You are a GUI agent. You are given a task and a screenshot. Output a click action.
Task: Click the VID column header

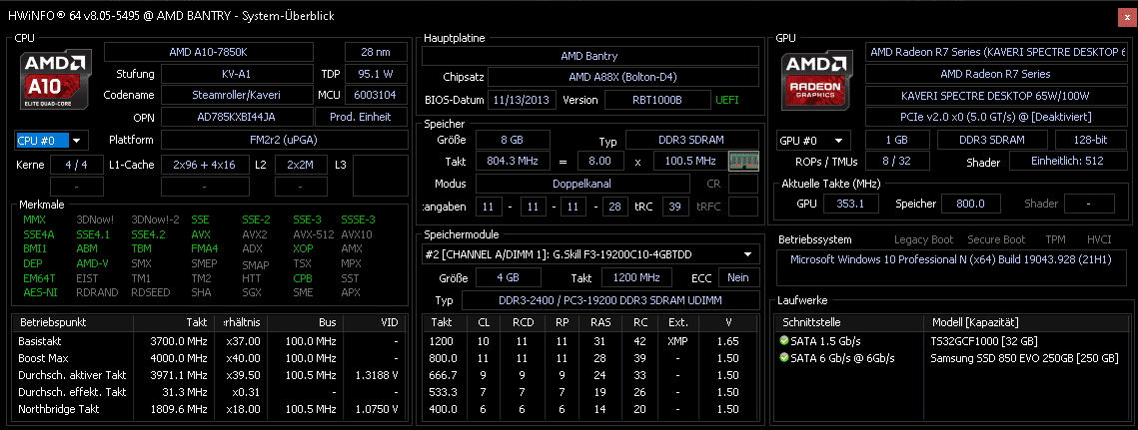(x=375, y=322)
